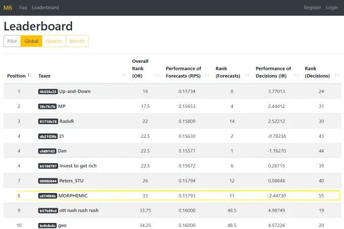
Task: Click the Position column header text
Action: coord(16,76)
